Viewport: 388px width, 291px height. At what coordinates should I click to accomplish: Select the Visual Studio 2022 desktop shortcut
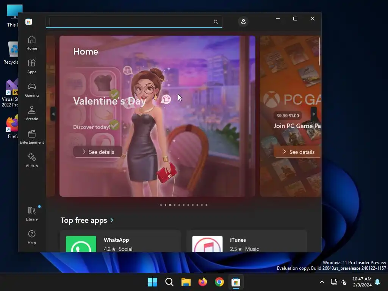(x=10, y=93)
